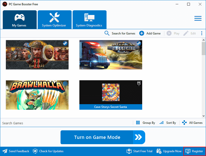This screenshot has width=206, height=156.
Task: Click the Play circle icon
Action: 169,33
